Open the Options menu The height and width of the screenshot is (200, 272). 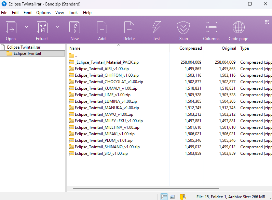tap(43, 13)
